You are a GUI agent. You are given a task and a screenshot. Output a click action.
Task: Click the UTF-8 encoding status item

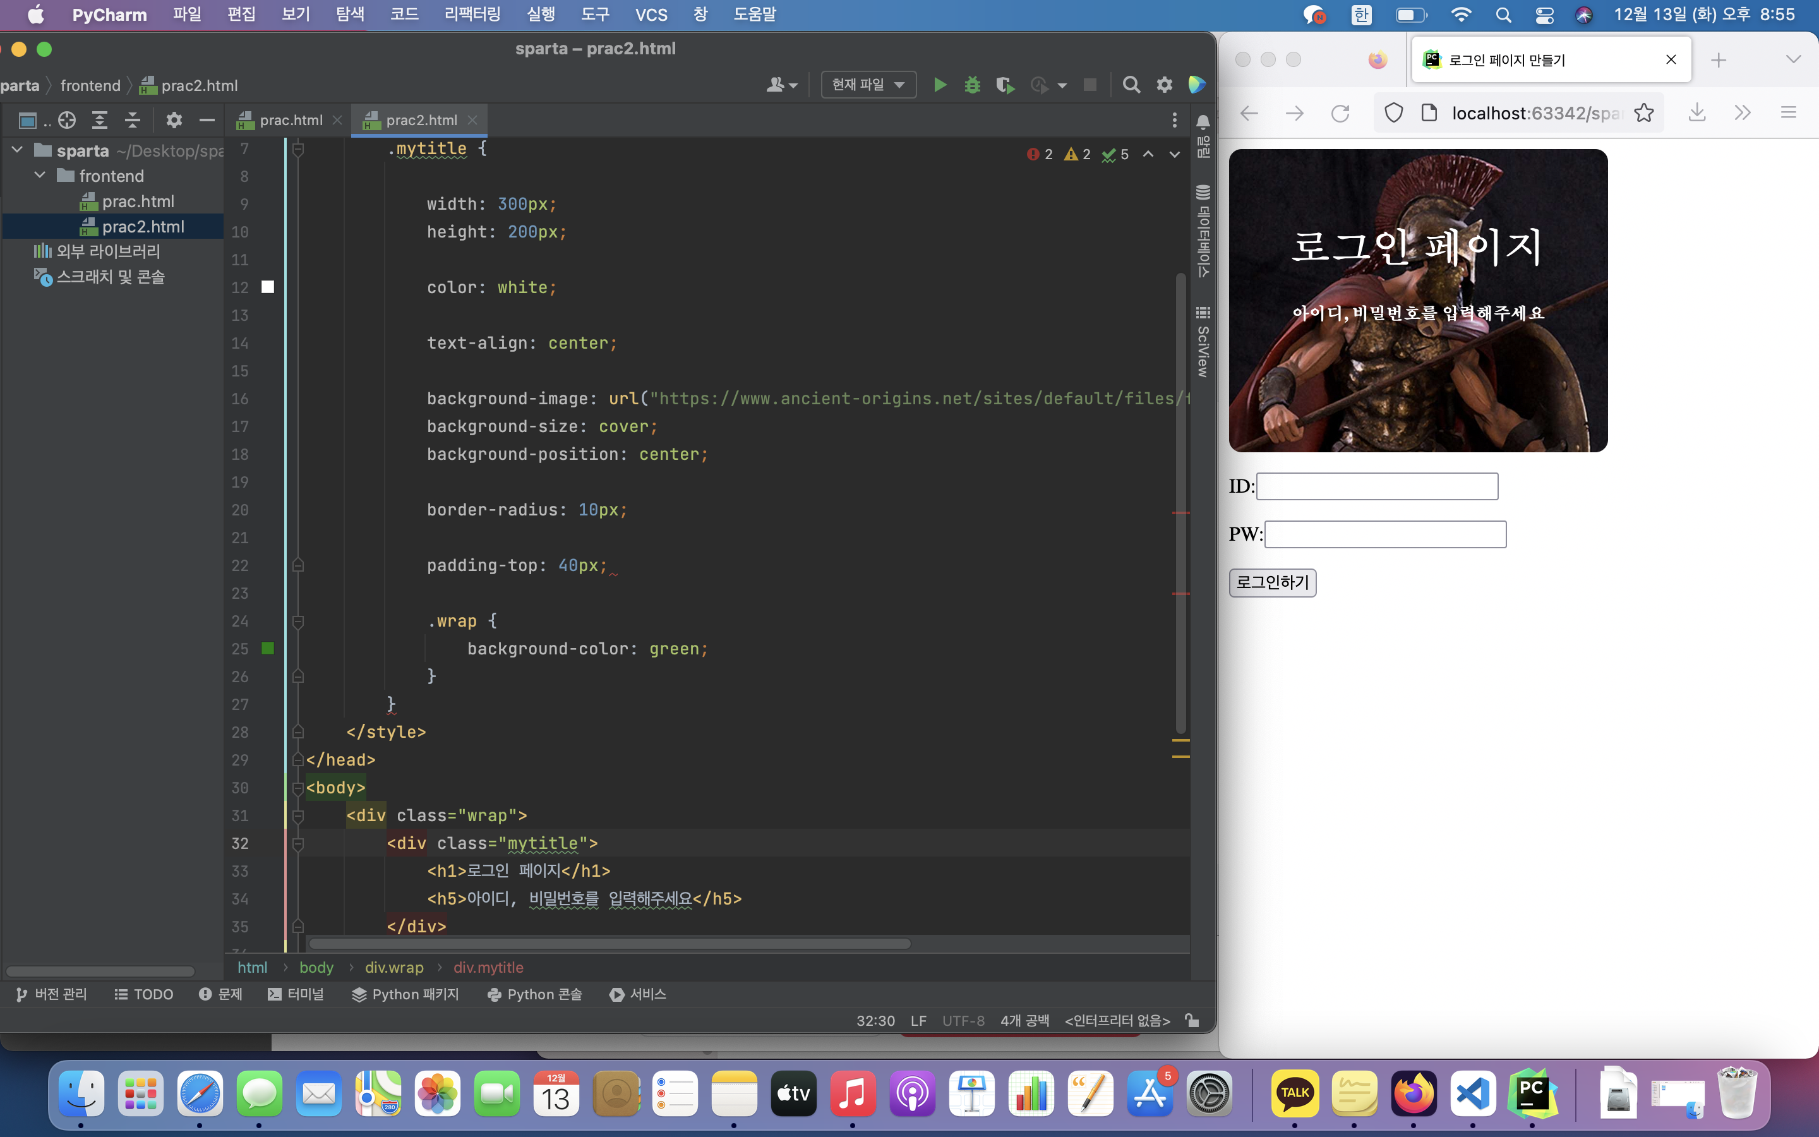pyautogui.click(x=963, y=1020)
